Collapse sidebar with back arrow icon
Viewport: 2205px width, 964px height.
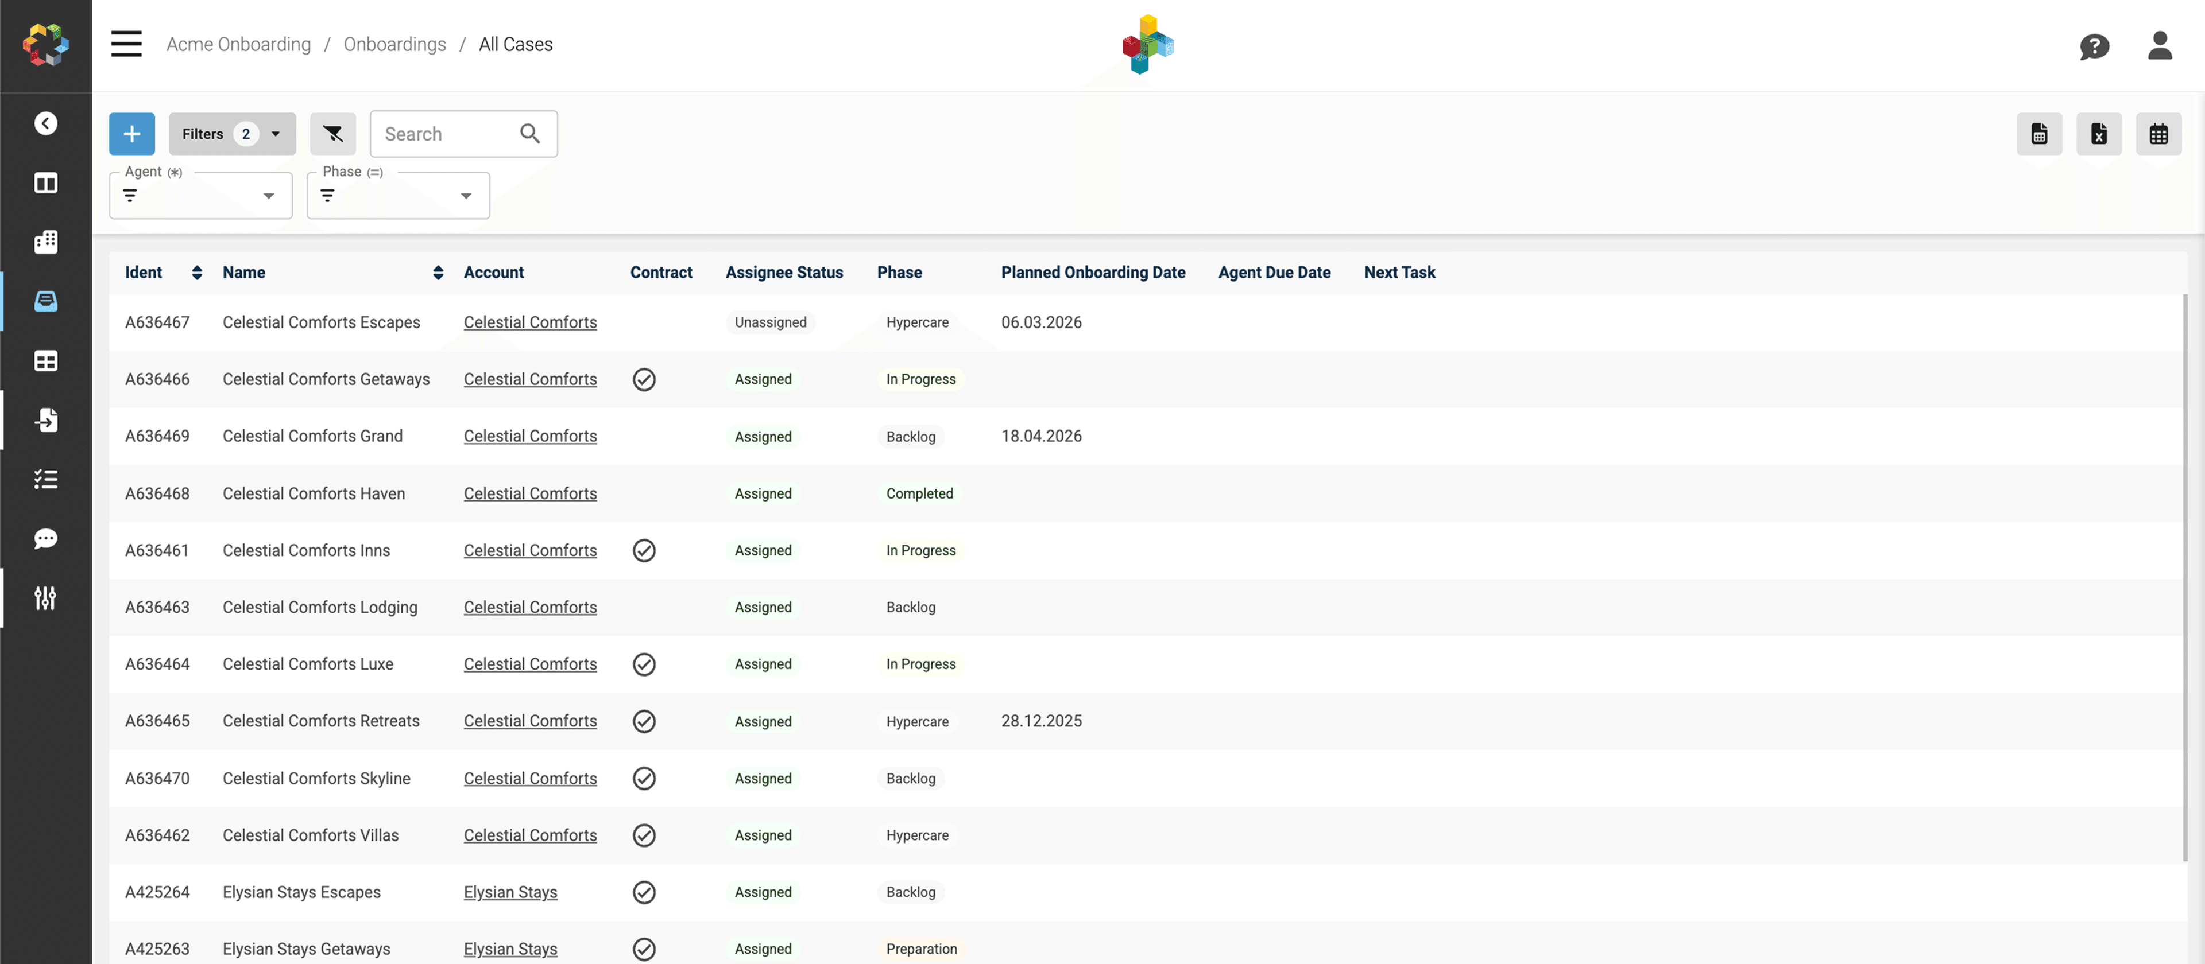tap(45, 123)
